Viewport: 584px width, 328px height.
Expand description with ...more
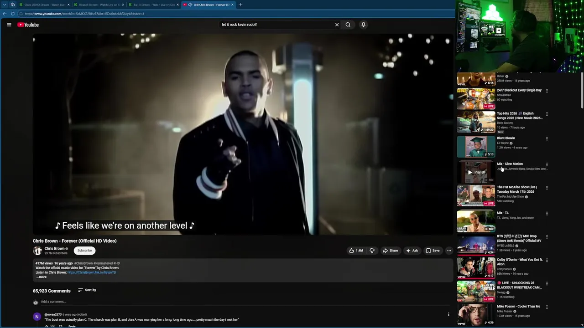point(41,277)
